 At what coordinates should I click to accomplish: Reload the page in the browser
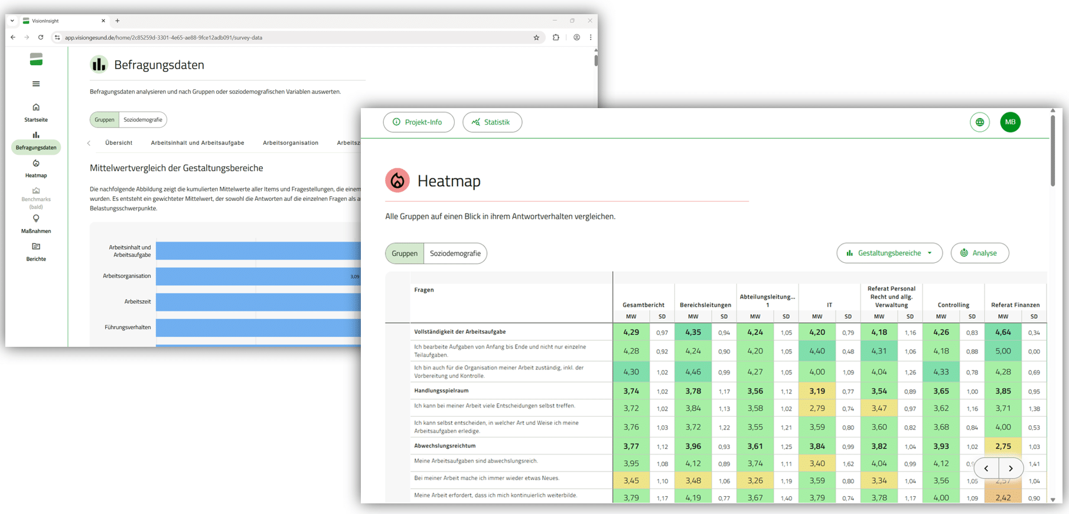[x=41, y=37]
